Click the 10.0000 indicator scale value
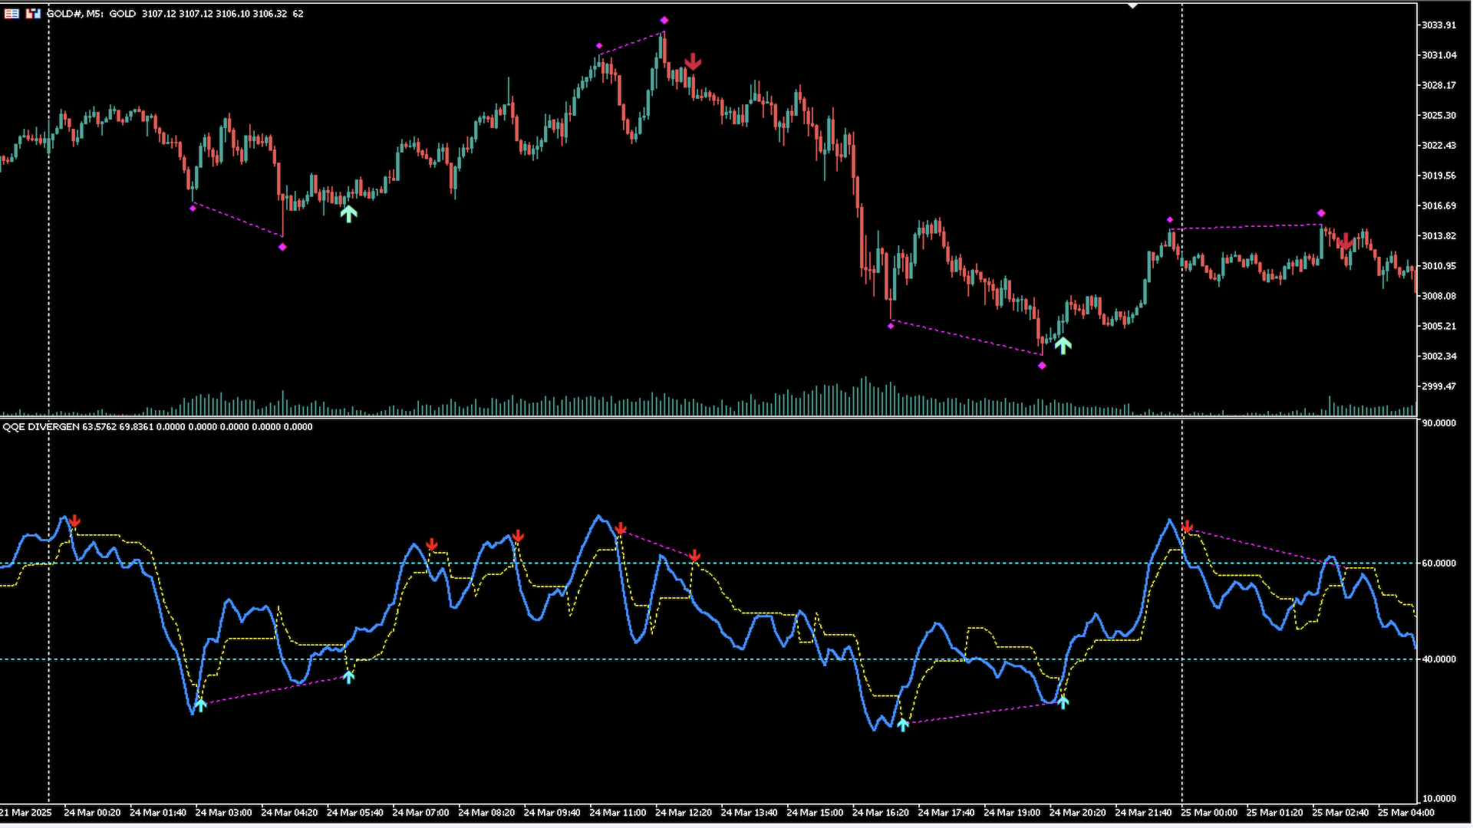The image size is (1473, 828). (x=1438, y=799)
